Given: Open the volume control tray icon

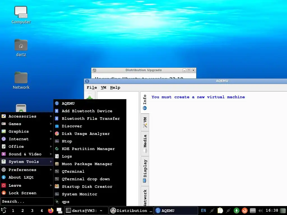Looking at the screenshot, I should (x=261, y=211).
